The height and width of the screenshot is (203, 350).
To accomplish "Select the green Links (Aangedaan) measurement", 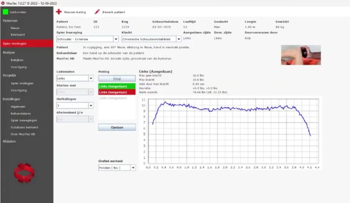I will click(117, 86).
